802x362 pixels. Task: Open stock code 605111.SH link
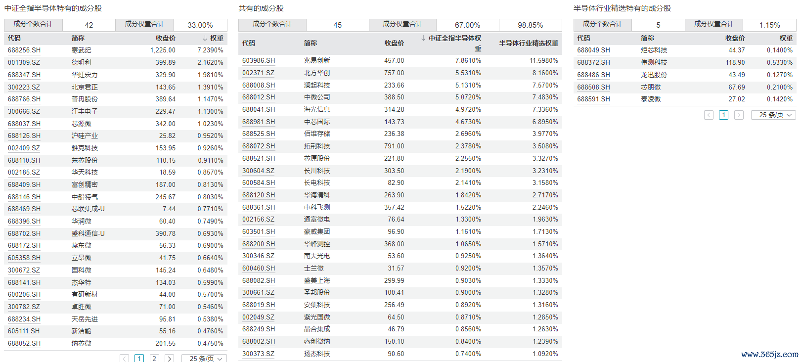click(x=24, y=331)
